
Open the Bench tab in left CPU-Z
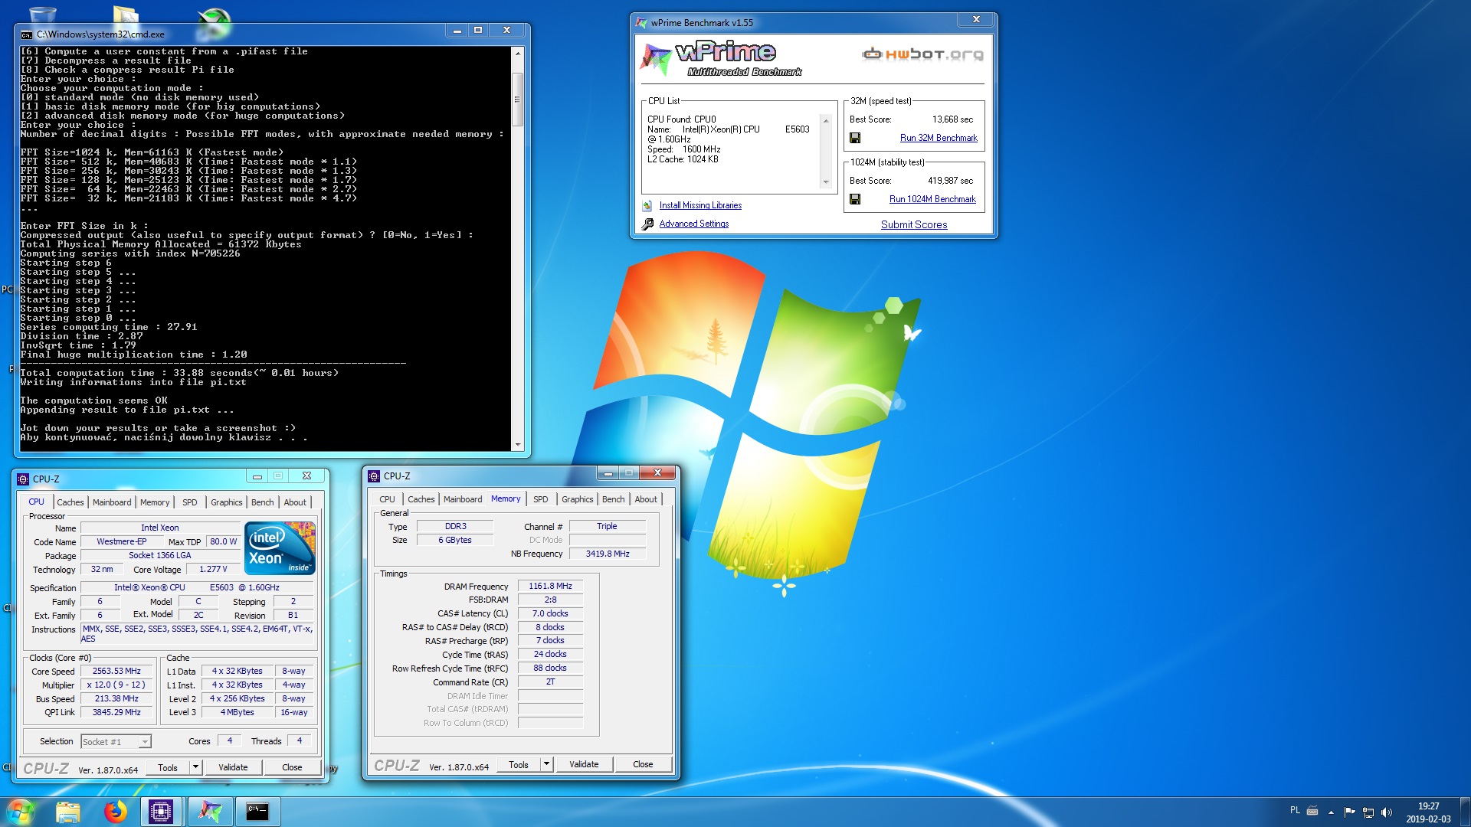pos(263,502)
